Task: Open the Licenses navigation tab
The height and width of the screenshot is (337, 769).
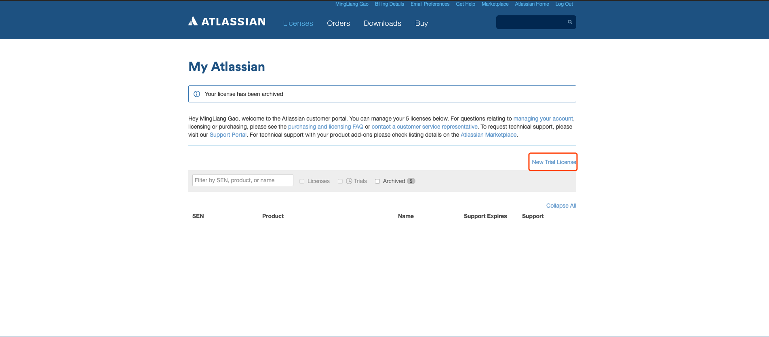Action: 298,23
